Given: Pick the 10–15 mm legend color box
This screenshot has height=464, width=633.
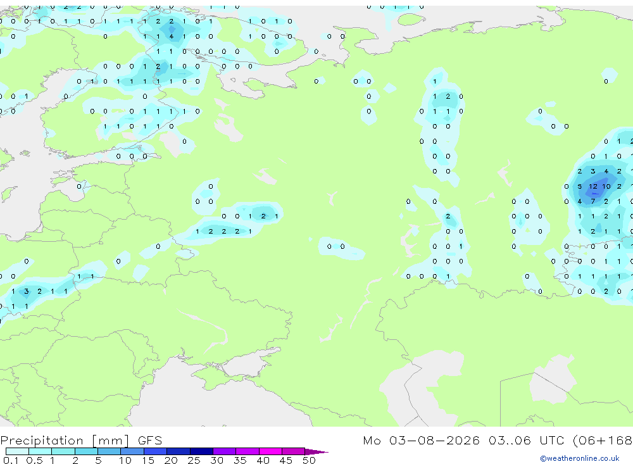Looking at the screenshot, I should pos(132,451).
